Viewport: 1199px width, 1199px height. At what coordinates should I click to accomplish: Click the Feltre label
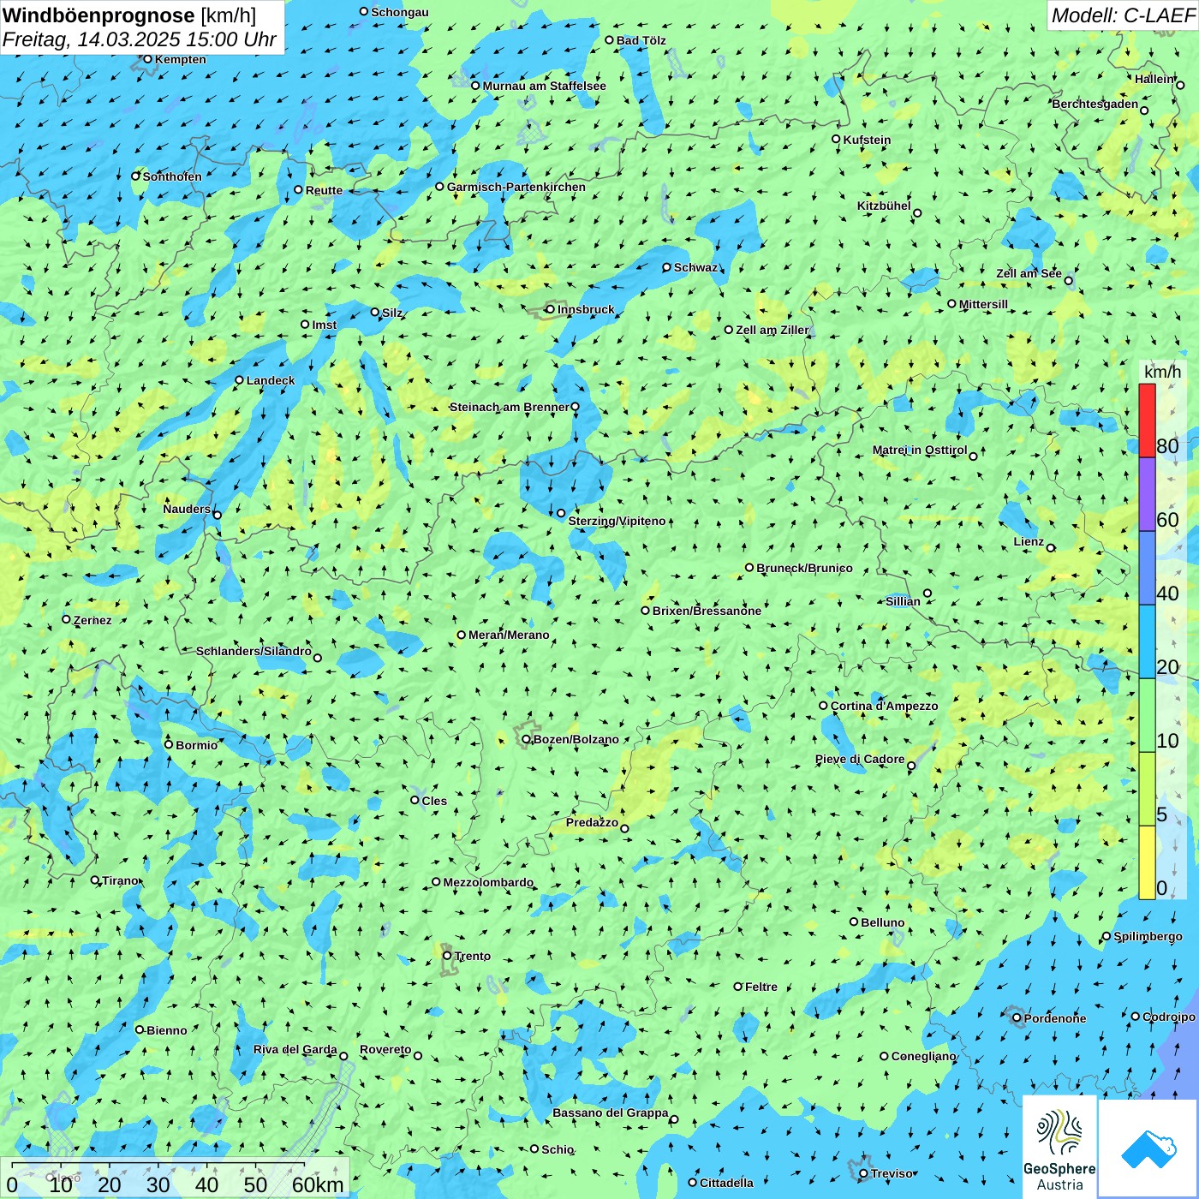pos(761,987)
